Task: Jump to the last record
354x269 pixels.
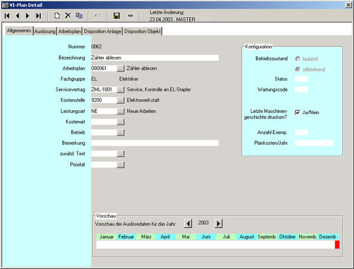Action: point(38,16)
